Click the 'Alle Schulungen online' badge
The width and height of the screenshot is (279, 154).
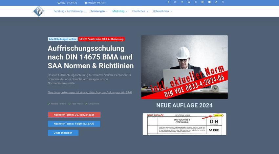coord(63,39)
